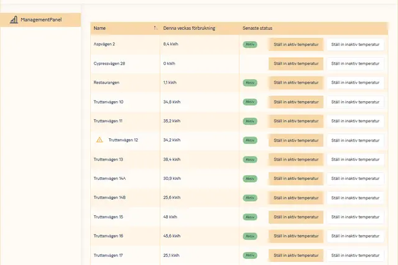Set active temperature for Truttenvägen 10

pos(296,102)
